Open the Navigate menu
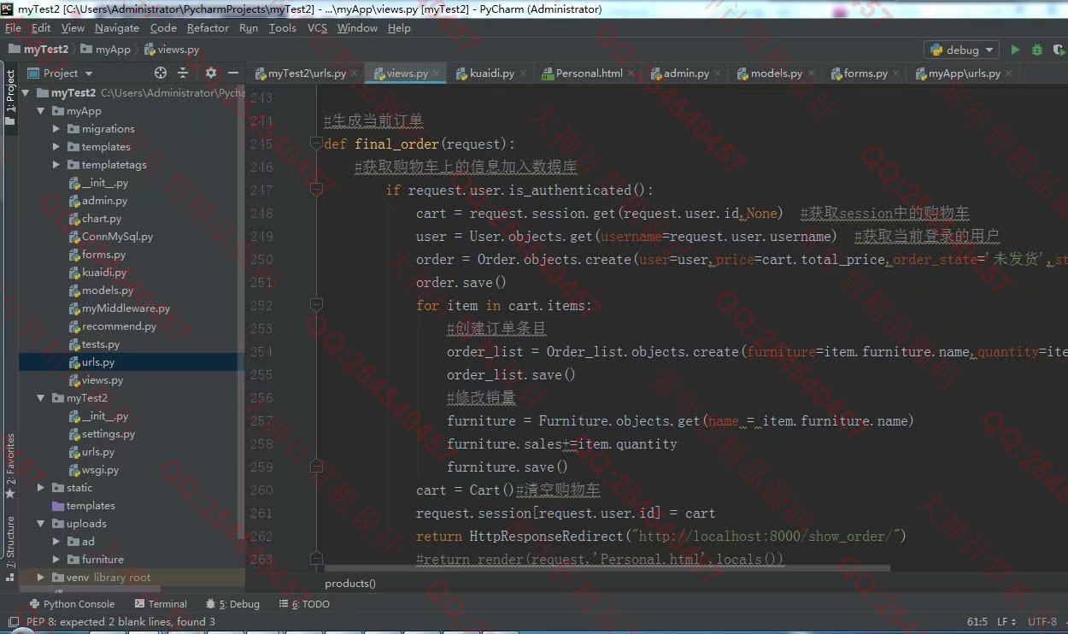1068x634 pixels. [116, 28]
